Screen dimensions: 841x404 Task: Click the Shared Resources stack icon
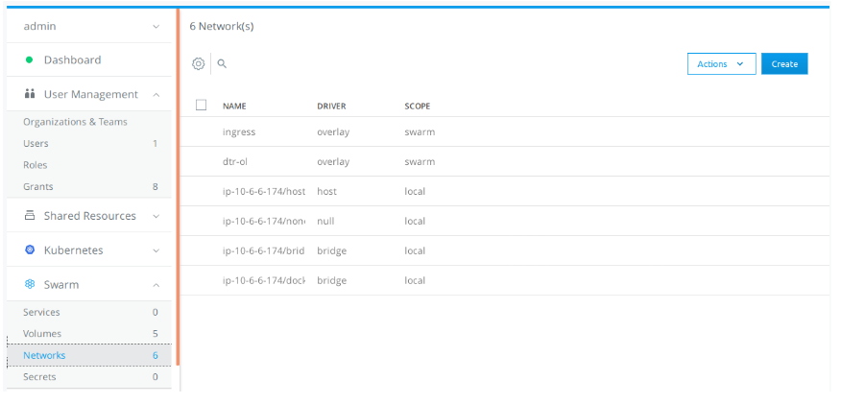point(30,216)
